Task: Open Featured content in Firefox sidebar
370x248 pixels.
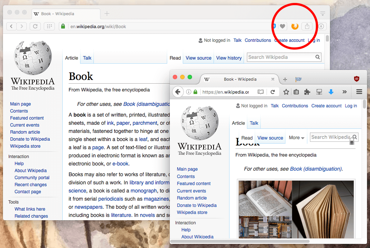Action: 194,184
